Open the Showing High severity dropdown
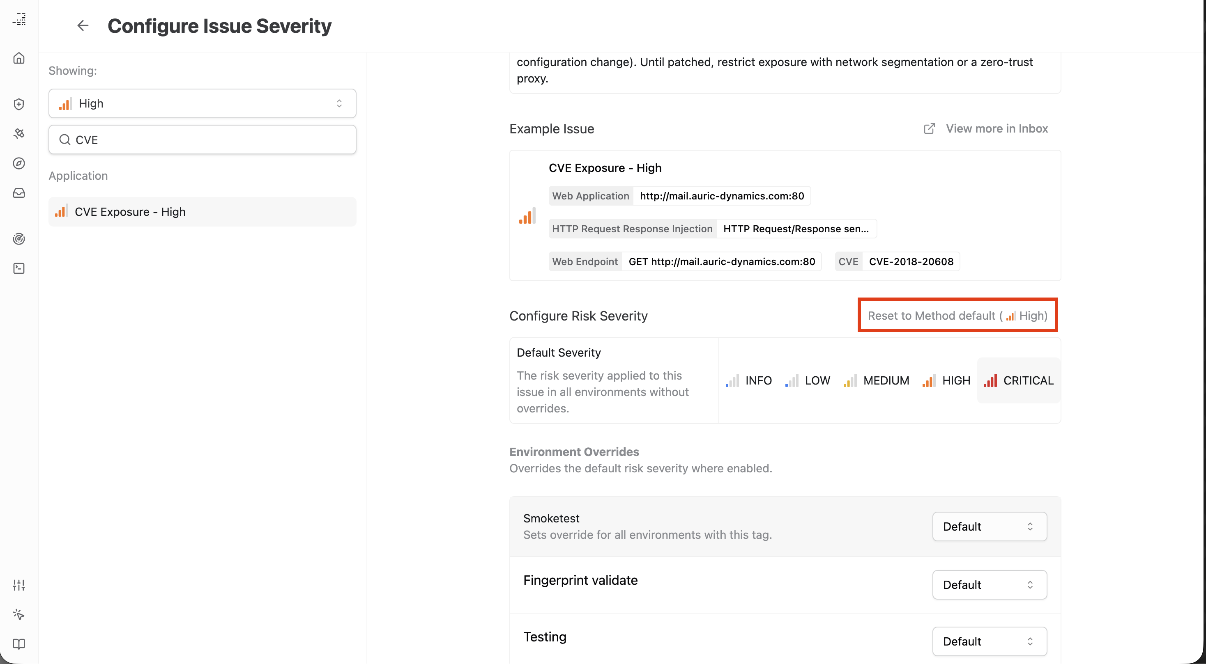 [x=202, y=103]
